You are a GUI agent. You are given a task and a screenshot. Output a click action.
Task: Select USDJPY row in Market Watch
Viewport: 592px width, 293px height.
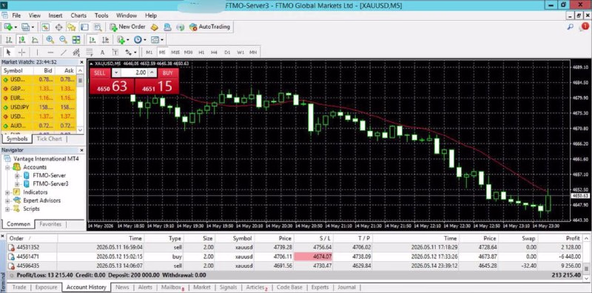click(38, 107)
